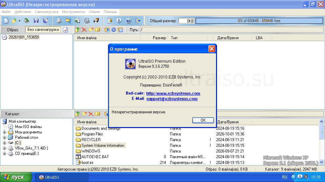Select the WINDOWS folder row
325x182 pixels.
pyautogui.click(x=91, y=151)
